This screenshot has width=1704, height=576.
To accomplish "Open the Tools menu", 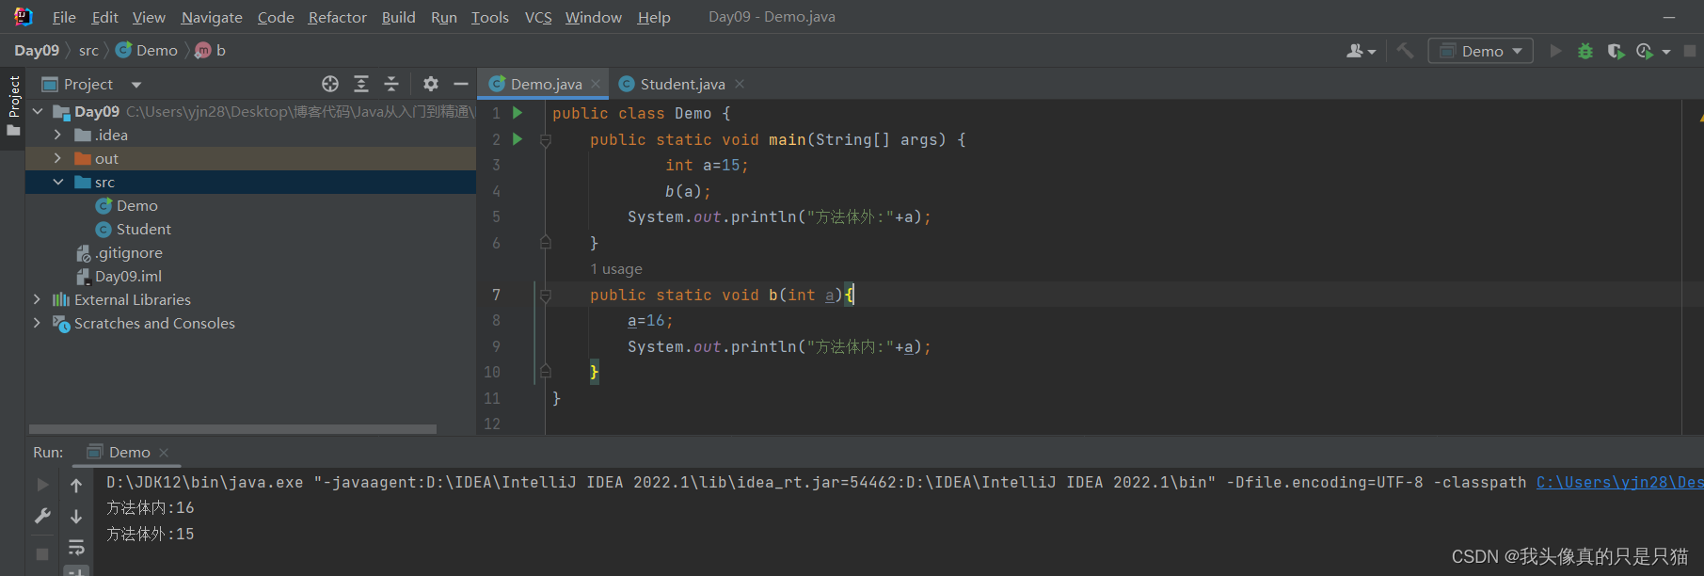I will [x=489, y=17].
